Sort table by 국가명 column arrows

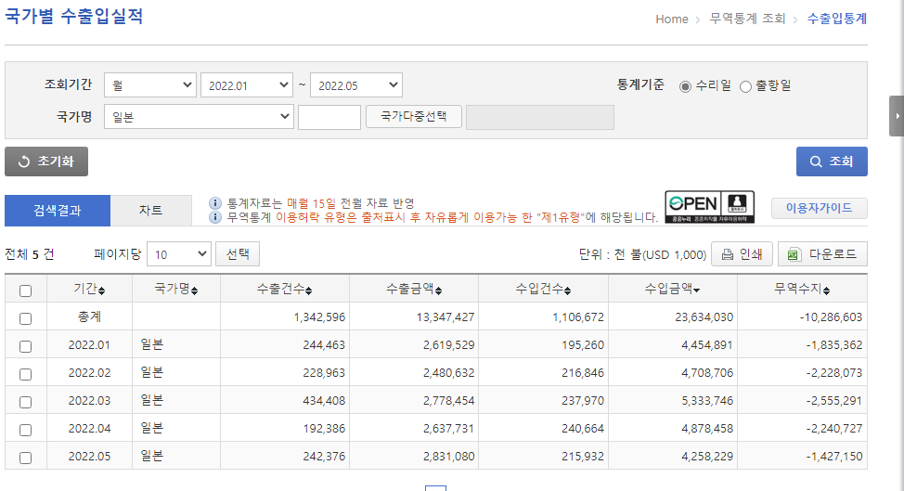coord(195,291)
